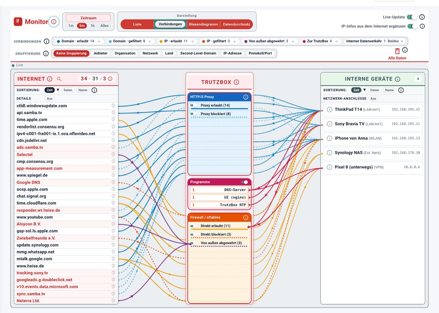The height and width of the screenshot is (313, 439).
Task: Open info icon next to Gruppierung label
Action: point(46,53)
